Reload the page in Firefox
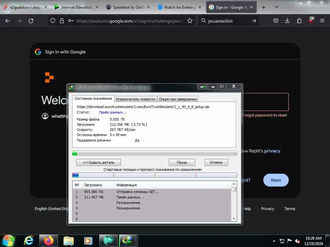The width and height of the screenshot is (330, 247). point(31,21)
